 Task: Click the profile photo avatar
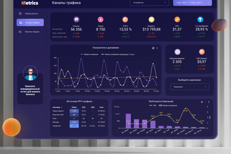[x=30, y=73]
